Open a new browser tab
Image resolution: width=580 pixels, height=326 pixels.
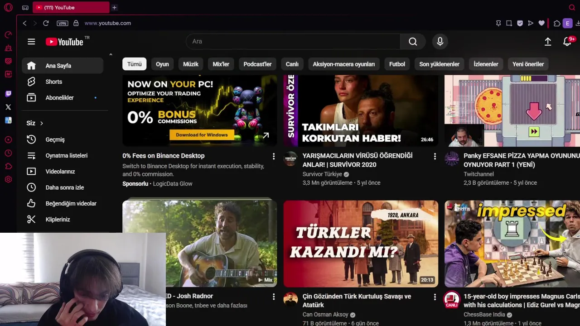pos(114,8)
